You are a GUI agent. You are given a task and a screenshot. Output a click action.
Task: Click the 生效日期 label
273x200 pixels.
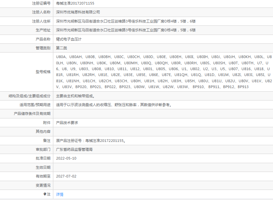tap(43, 167)
